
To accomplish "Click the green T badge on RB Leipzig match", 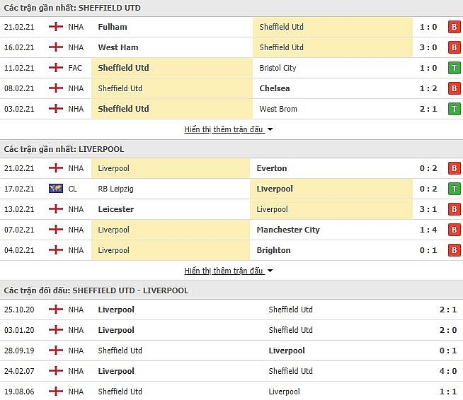I will click(454, 189).
